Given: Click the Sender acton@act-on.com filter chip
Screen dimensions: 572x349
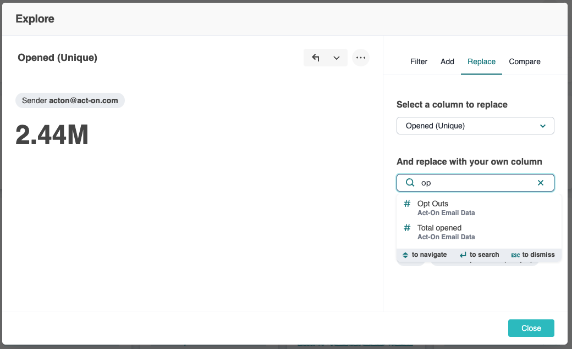Looking at the screenshot, I should click(x=70, y=100).
